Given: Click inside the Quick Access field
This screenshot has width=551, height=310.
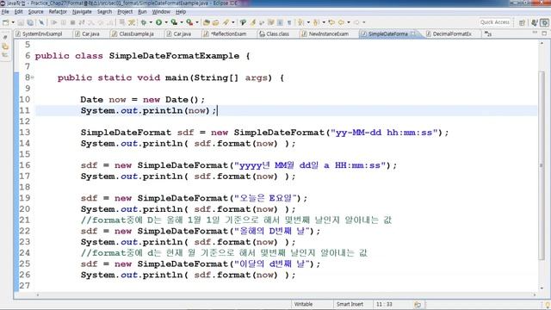Looking at the screenshot, I should (x=495, y=22).
